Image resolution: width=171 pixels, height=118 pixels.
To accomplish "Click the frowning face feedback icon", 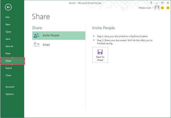I will (x=168, y=8).
